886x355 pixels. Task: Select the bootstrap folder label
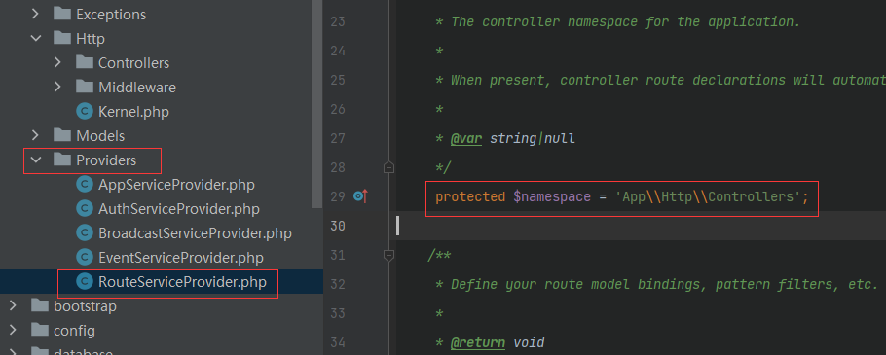coord(86,306)
